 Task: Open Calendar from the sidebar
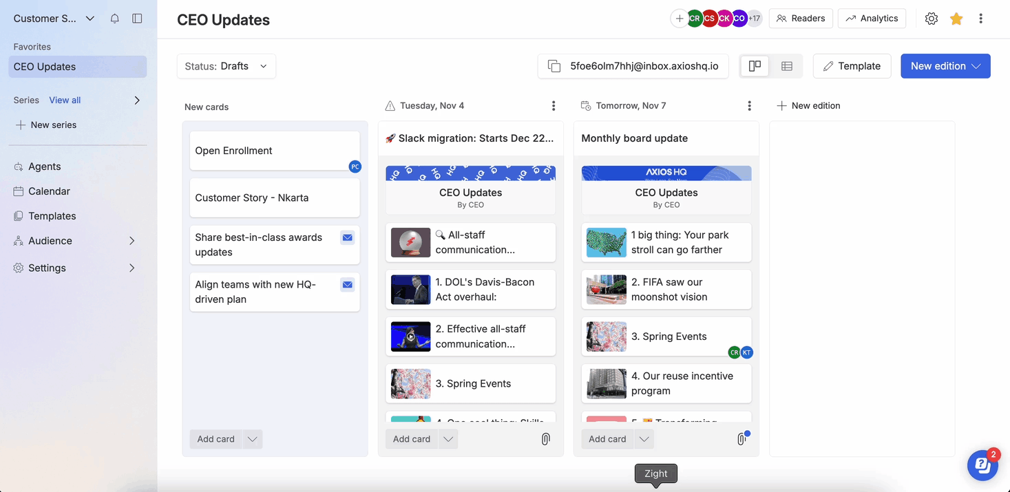click(x=49, y=191)
